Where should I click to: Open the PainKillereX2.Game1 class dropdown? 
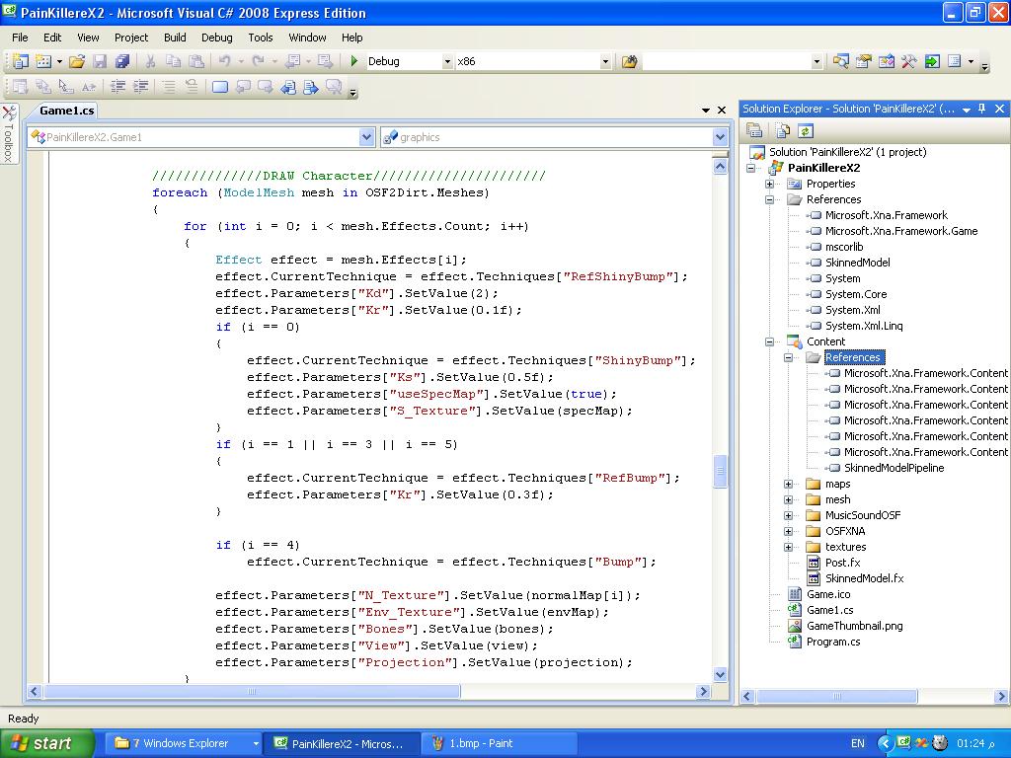coord(366,136)
